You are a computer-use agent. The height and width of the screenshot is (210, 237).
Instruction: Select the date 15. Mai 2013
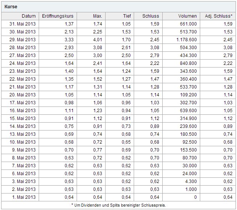coord(23,118)
